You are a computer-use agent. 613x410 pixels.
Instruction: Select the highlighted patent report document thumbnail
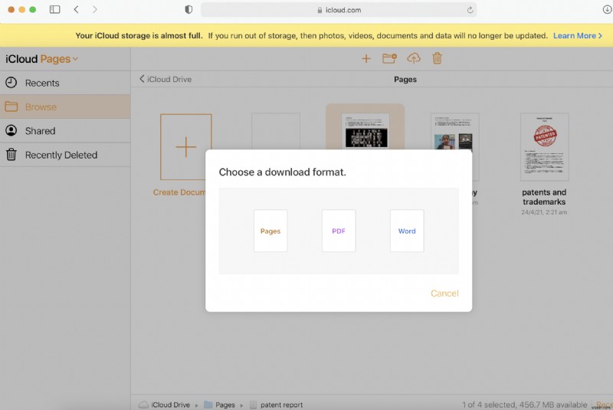click(366, 130)
